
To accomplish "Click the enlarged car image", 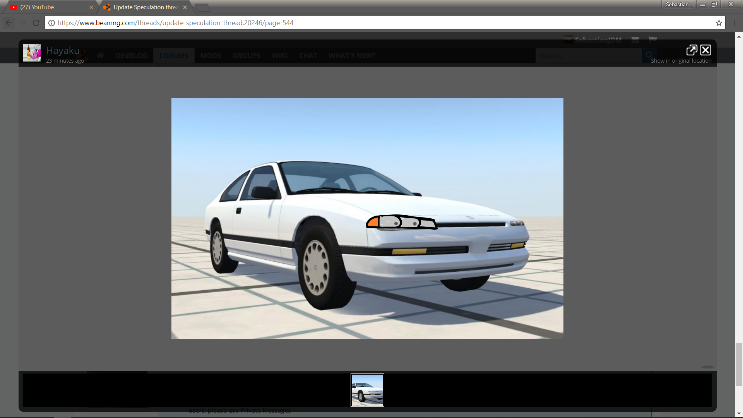I will point(367,219).
